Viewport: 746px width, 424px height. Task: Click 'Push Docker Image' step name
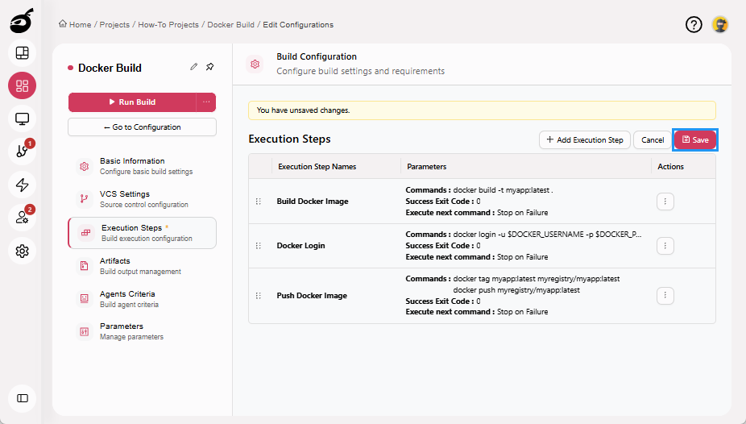[x=312, y=296]
